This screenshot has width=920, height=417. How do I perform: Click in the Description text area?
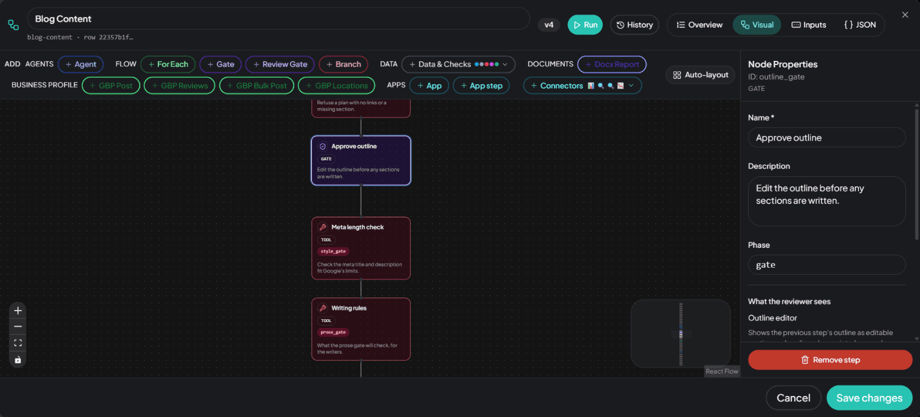[827, 201]
